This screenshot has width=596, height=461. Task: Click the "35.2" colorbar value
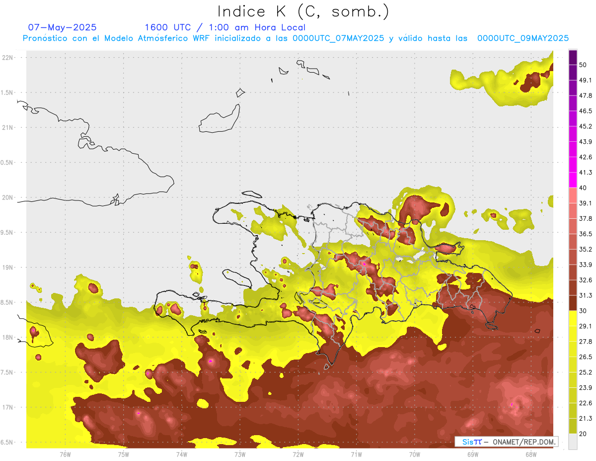[585, 249]
